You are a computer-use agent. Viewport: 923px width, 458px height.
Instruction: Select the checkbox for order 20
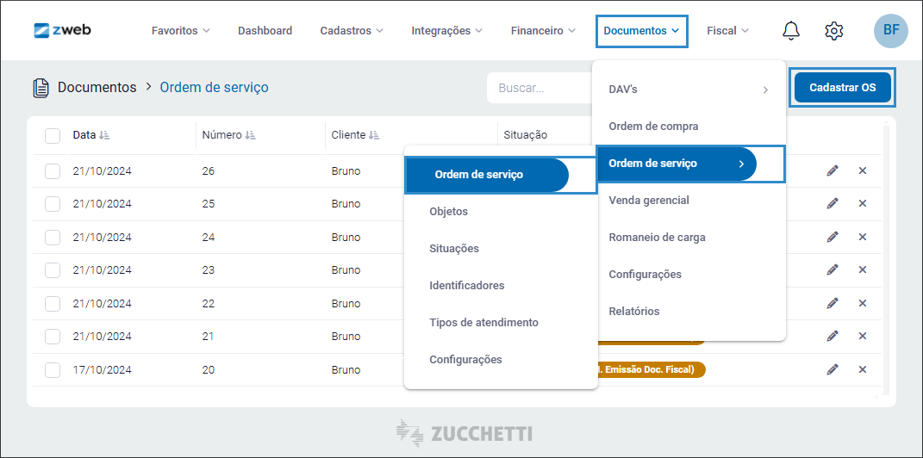click(53, 370)
